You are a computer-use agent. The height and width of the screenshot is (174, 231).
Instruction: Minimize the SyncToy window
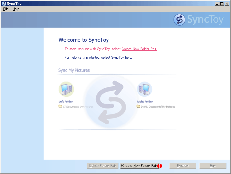coord(217,4)
